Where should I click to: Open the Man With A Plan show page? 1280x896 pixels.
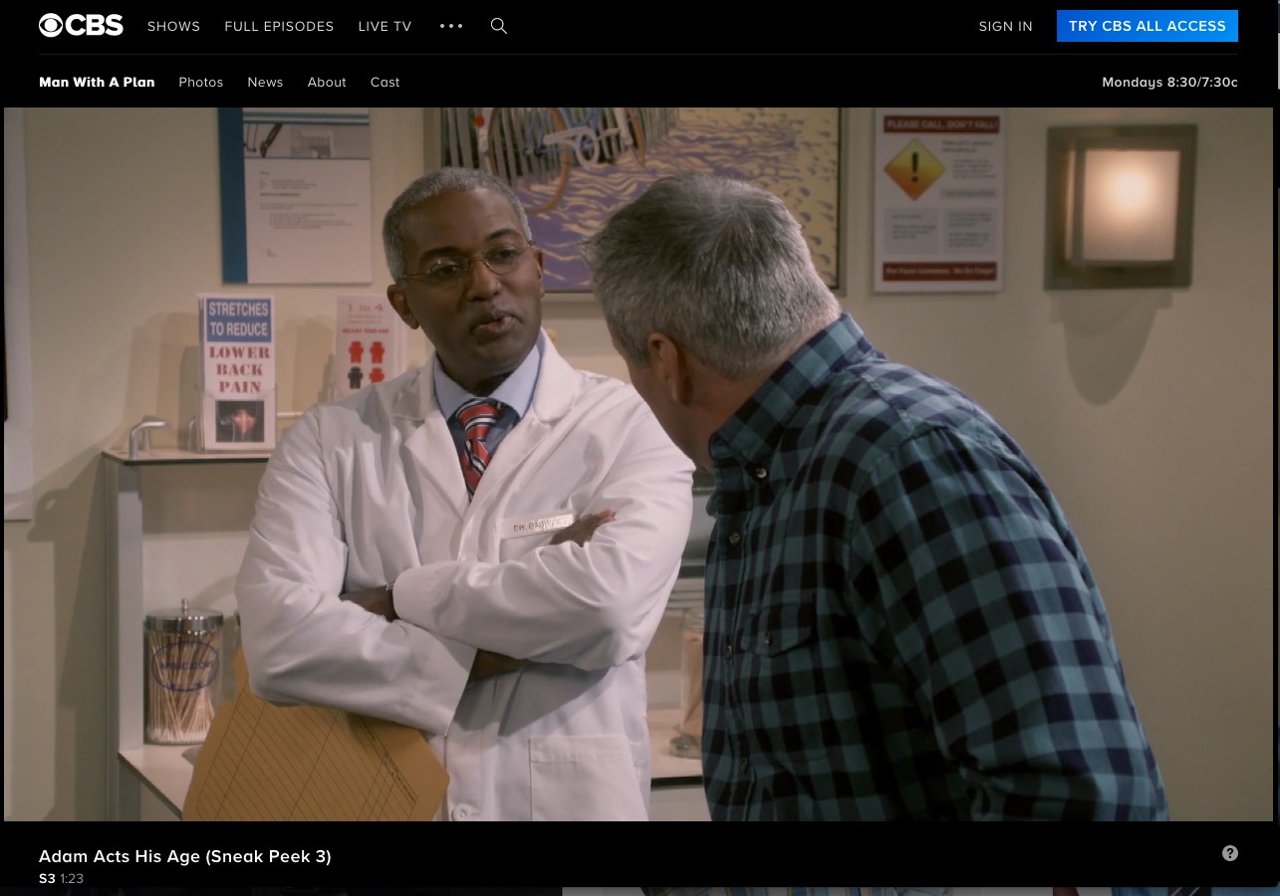97,83
